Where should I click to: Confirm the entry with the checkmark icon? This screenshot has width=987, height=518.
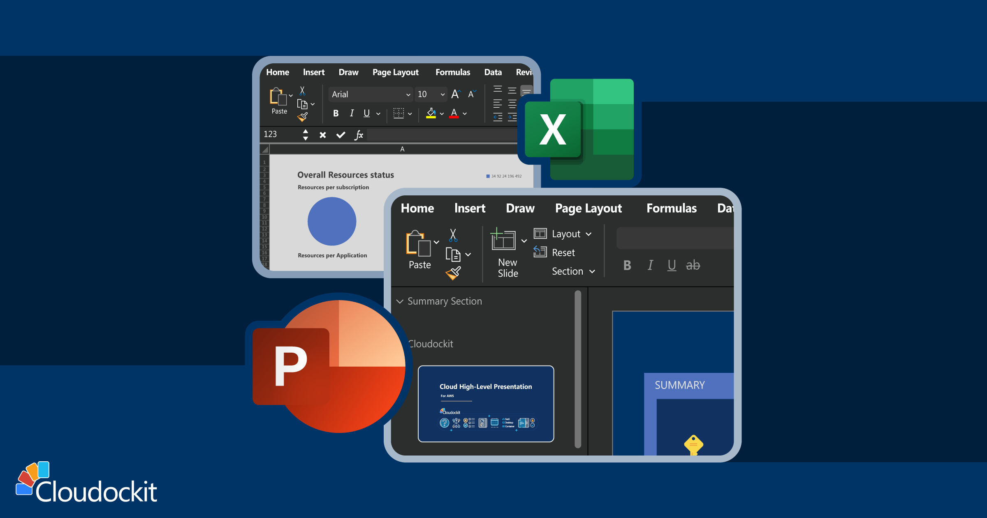341,135
